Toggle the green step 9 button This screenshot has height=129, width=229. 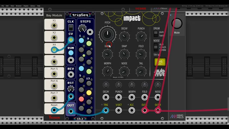(89, 43)
